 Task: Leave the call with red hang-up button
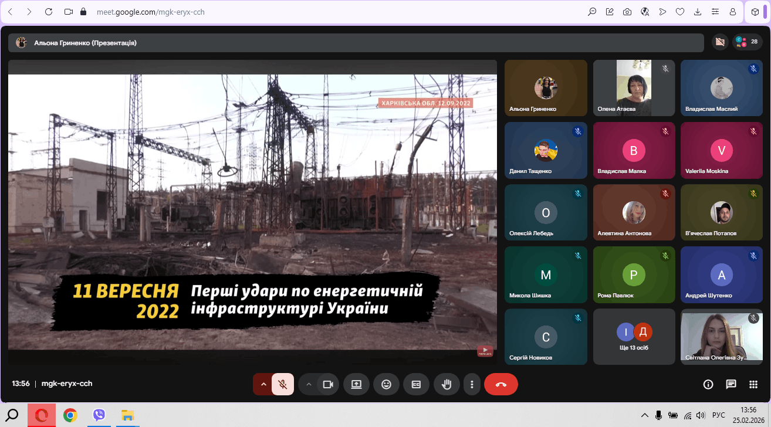coord(501,384)
